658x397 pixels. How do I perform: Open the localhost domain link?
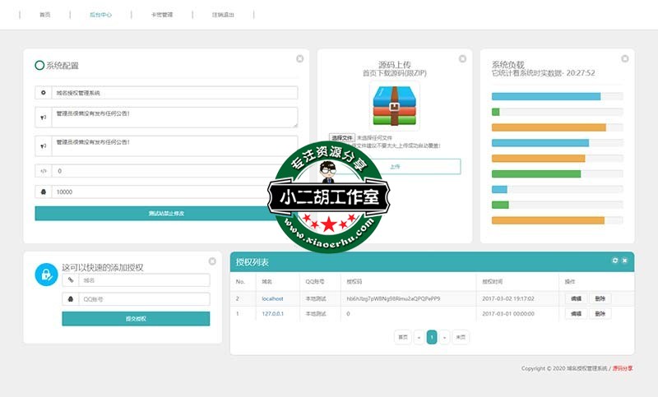(x=272, y=299)
